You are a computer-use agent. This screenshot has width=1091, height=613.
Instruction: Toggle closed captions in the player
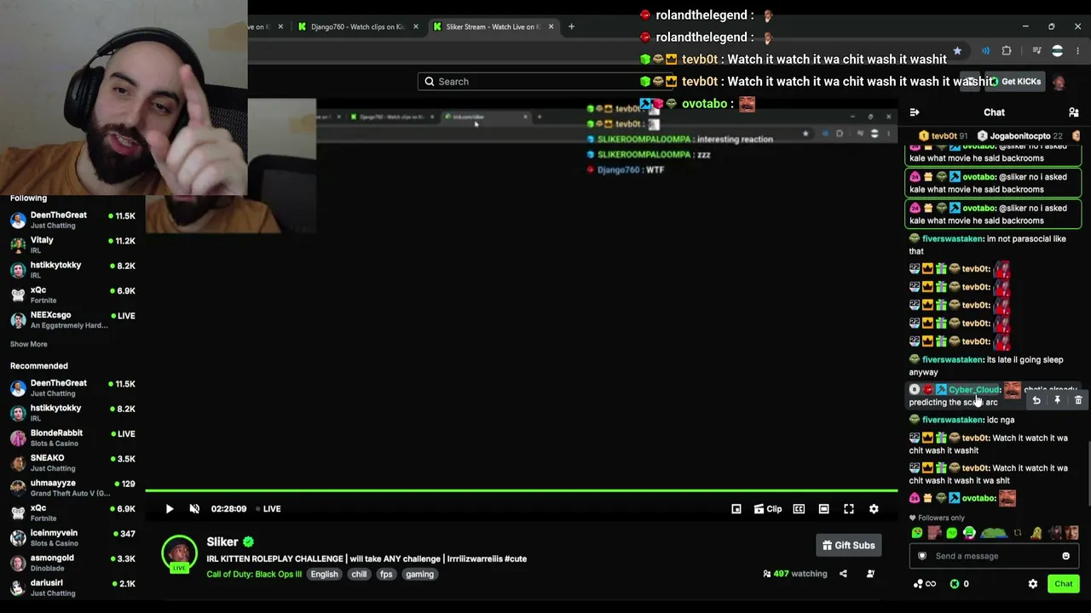799,509
